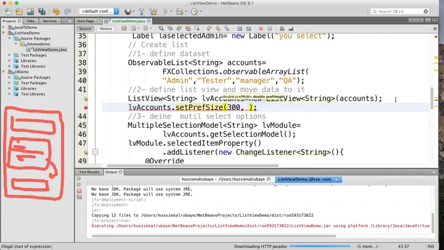
Task: Expand the JavaFXDemo project node
Action: 3,27
